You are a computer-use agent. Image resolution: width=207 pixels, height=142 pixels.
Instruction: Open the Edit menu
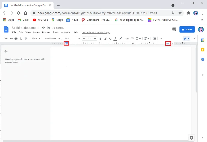click(21, 32)
